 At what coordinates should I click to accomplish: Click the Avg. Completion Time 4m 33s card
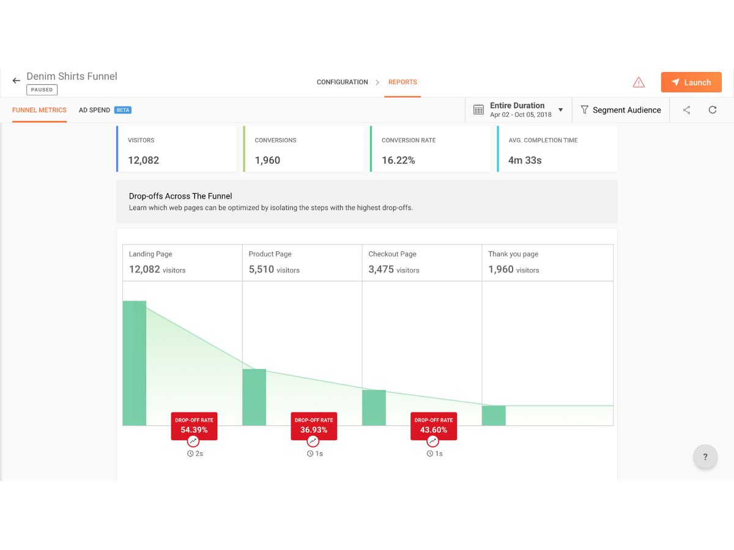click(x=557, y=149)
